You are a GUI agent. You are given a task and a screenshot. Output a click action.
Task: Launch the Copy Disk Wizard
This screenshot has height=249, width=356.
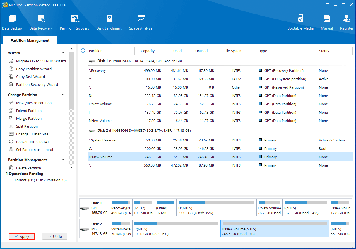[x=27, y=77]
